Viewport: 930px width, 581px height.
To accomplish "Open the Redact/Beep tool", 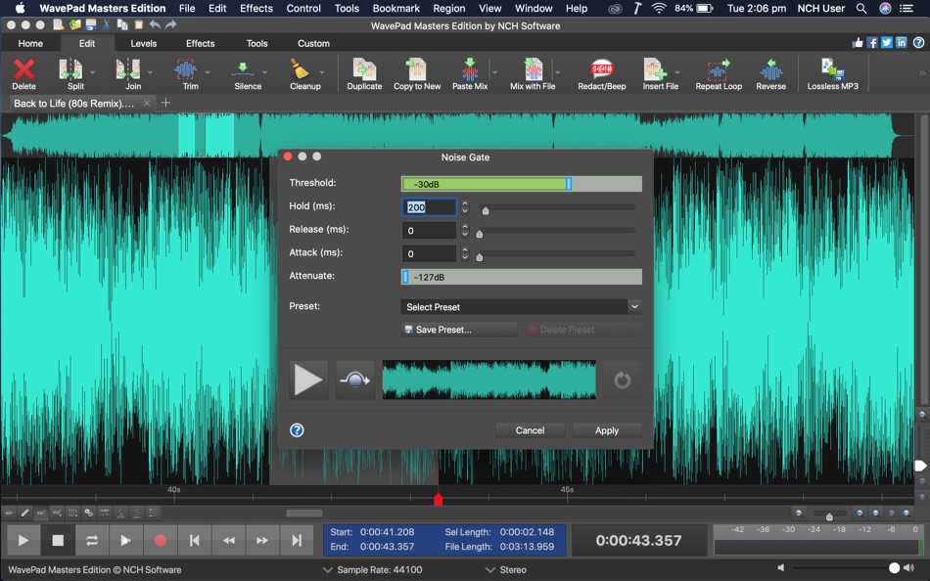I will 601,70.
